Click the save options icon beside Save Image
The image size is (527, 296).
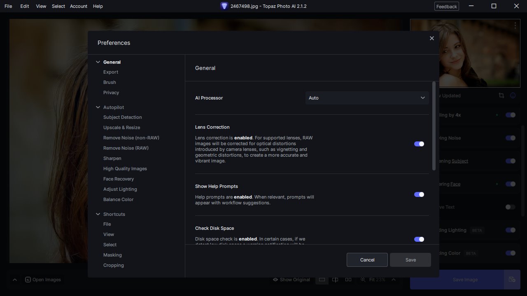512,280
